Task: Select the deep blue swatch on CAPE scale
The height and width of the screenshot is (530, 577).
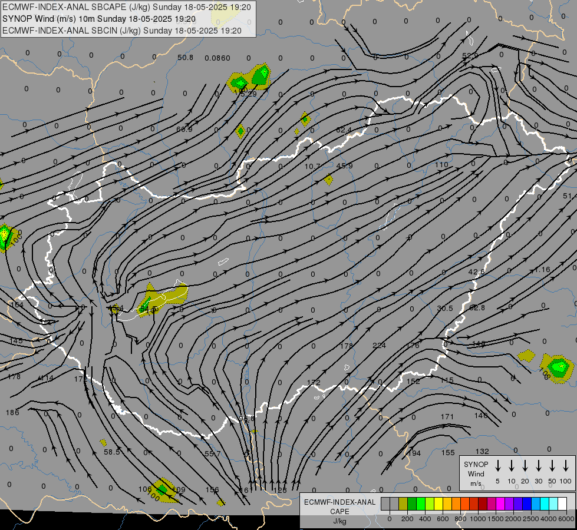Action: click(526, 503)
